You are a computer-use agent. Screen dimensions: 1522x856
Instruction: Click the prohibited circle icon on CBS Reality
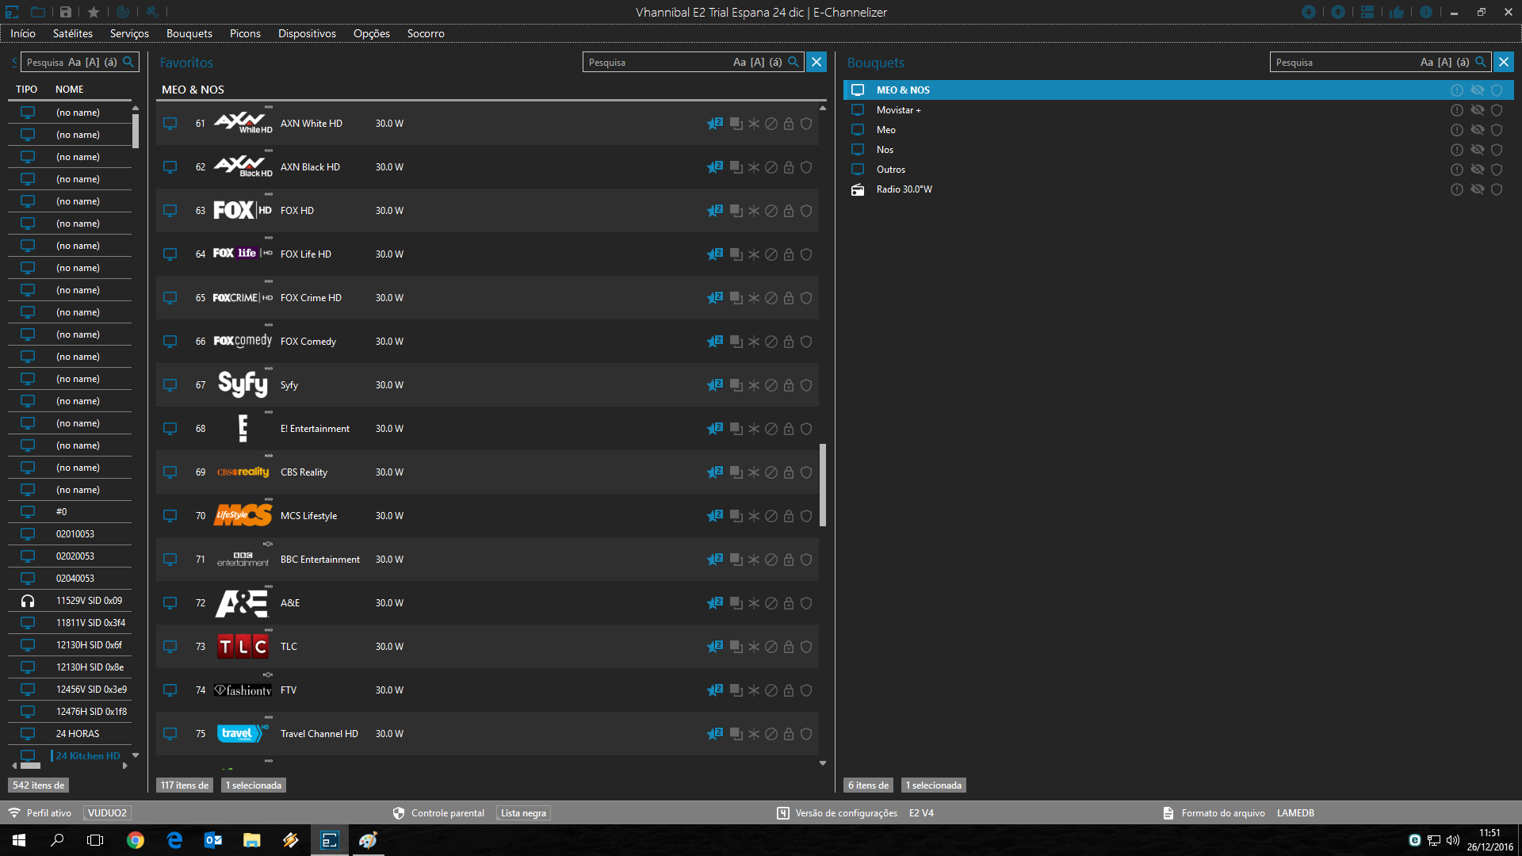(771, 472)
